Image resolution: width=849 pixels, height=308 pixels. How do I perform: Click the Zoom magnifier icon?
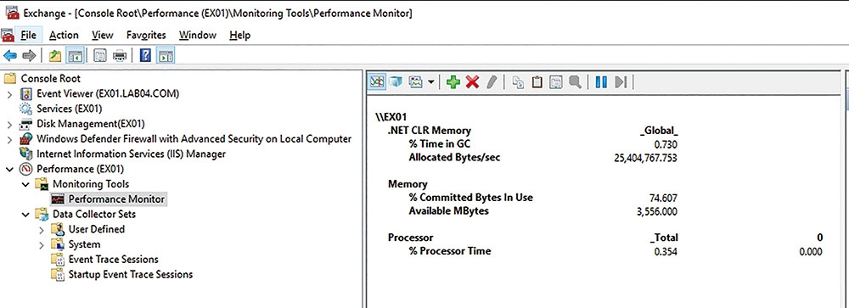coord(575,81)
